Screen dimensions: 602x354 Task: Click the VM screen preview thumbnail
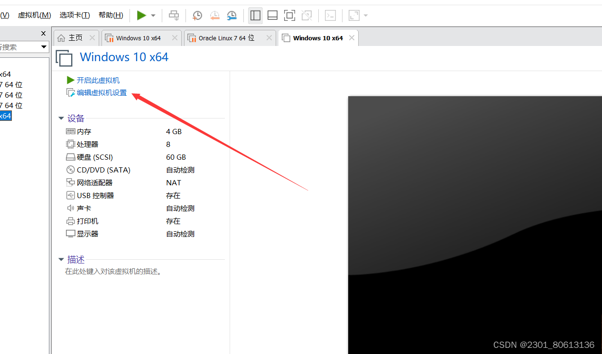pos(475,225)
